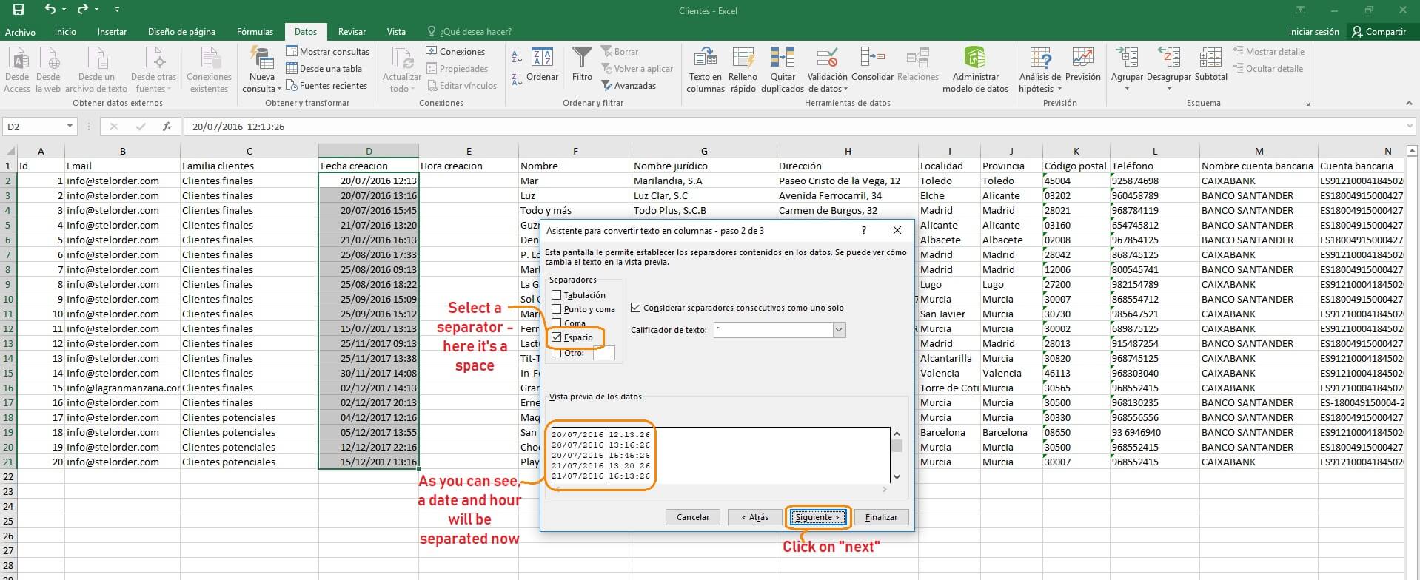This screenshot has height=580, width=1420.
Task: Open the Filtro tool
Action: click(x=582, y=59)
